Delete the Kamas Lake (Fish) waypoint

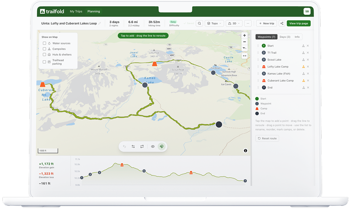coord(308,74)
